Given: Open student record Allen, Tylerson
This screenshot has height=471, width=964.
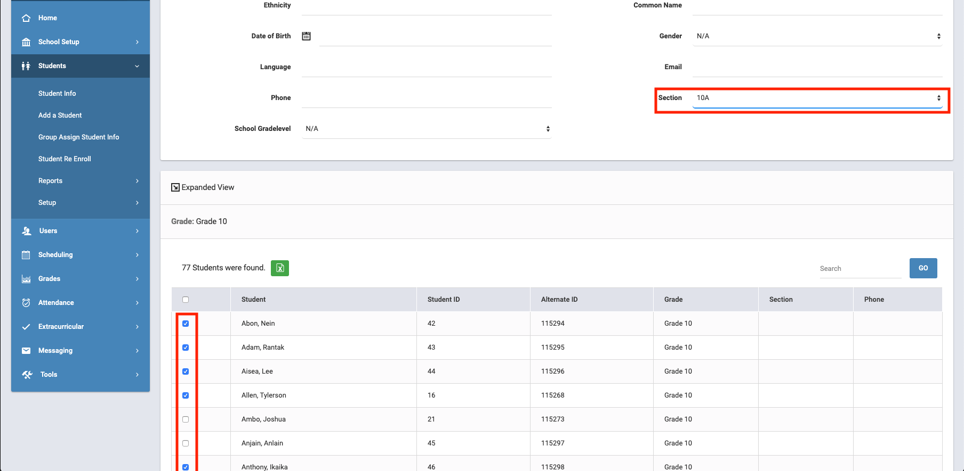Looking at the screenshot, I should [263, 395].
